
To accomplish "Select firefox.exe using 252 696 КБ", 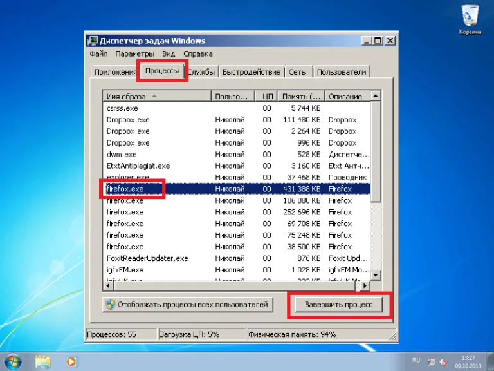I will pos(237,213).
